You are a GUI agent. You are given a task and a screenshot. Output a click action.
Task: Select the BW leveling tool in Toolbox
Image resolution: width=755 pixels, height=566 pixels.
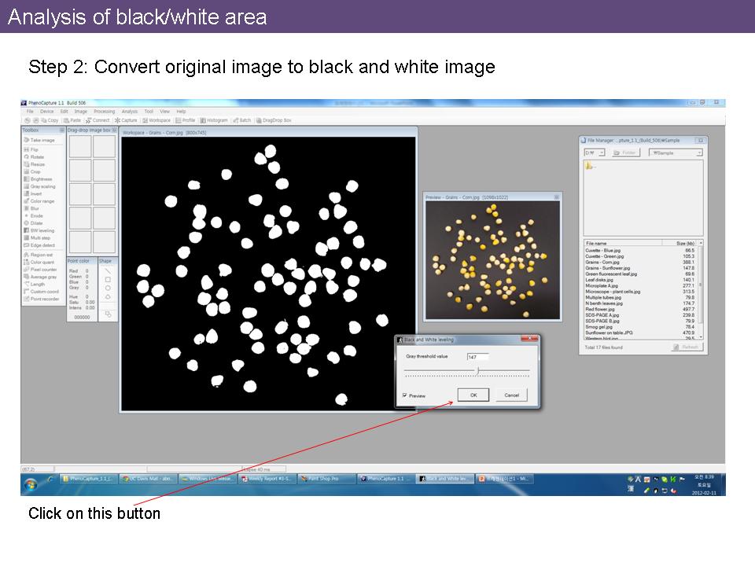(x=41, y=230)
